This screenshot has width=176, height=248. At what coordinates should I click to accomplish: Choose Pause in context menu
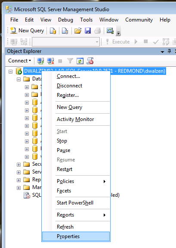pos(76,150)
